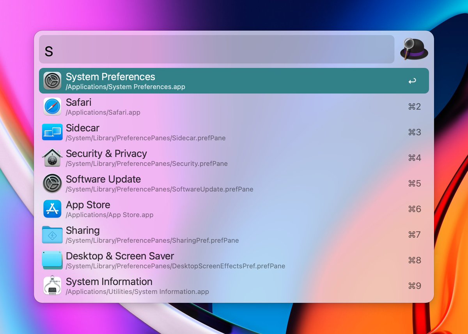Click the /Applications/System Preferences.app path
Image resolution: width=468 pixels, height=334 pixels.
(x=126, y=87)
